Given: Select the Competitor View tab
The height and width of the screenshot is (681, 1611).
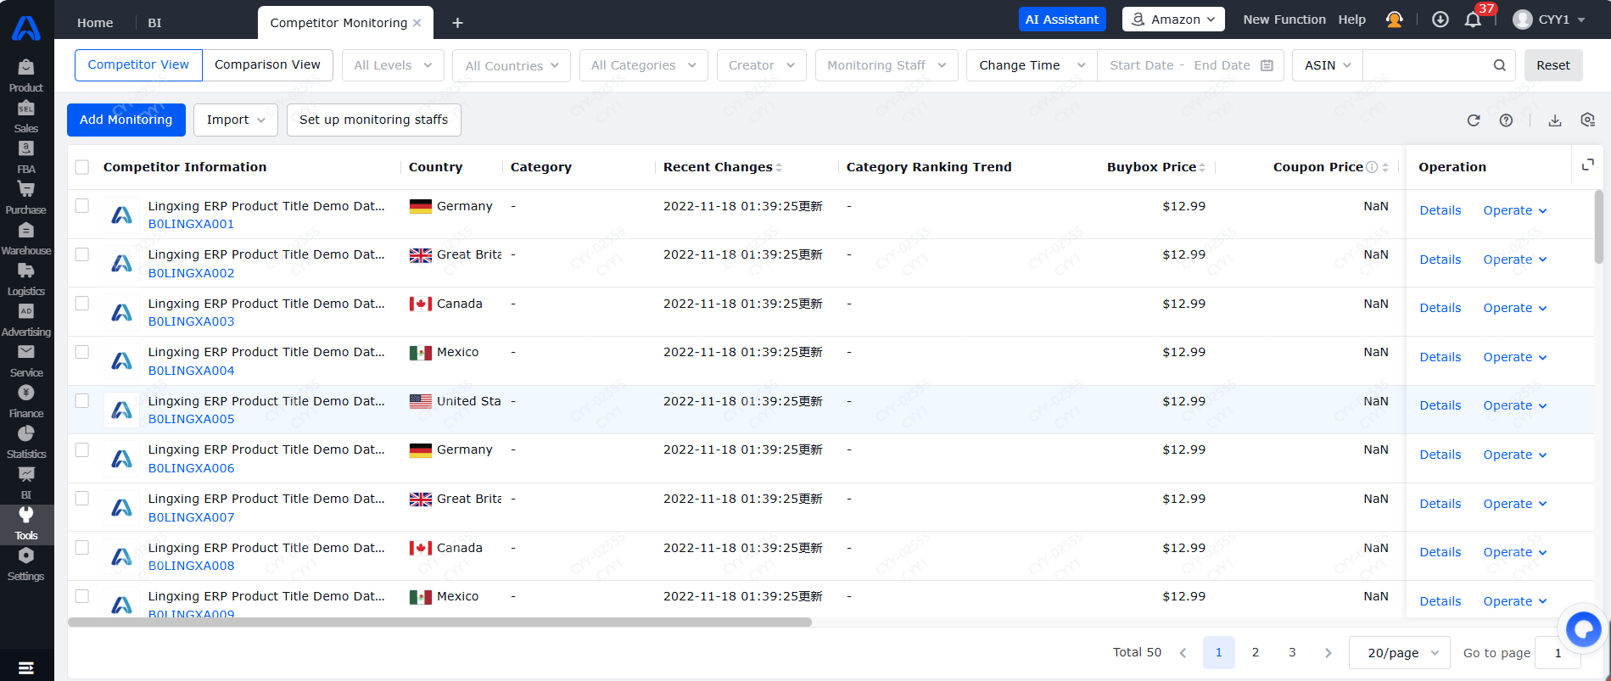Looking at the screenshot, I should point(138,65).
